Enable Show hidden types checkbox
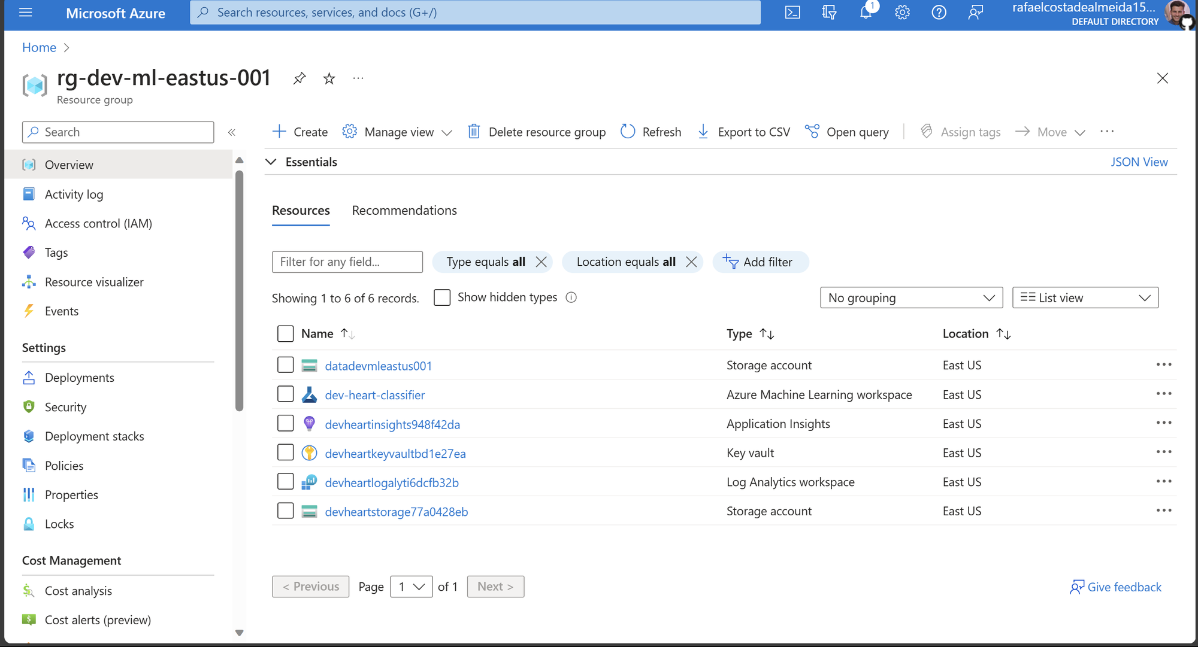Viewport: 1198px width, 647px height. pyautogui.click(x=442, y=297)
